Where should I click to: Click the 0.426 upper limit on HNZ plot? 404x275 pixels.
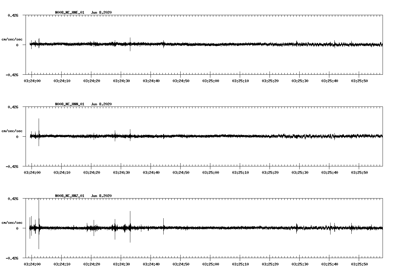pos(13,199)
